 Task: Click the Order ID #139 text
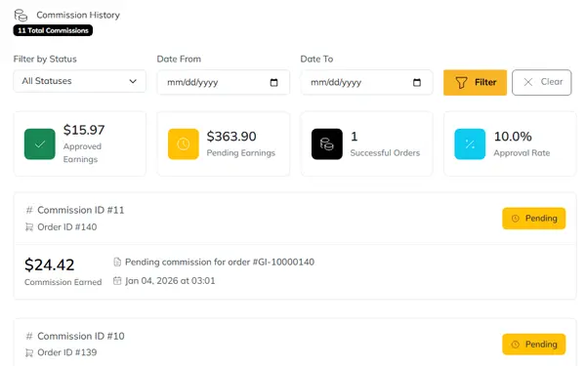(67, 352)
